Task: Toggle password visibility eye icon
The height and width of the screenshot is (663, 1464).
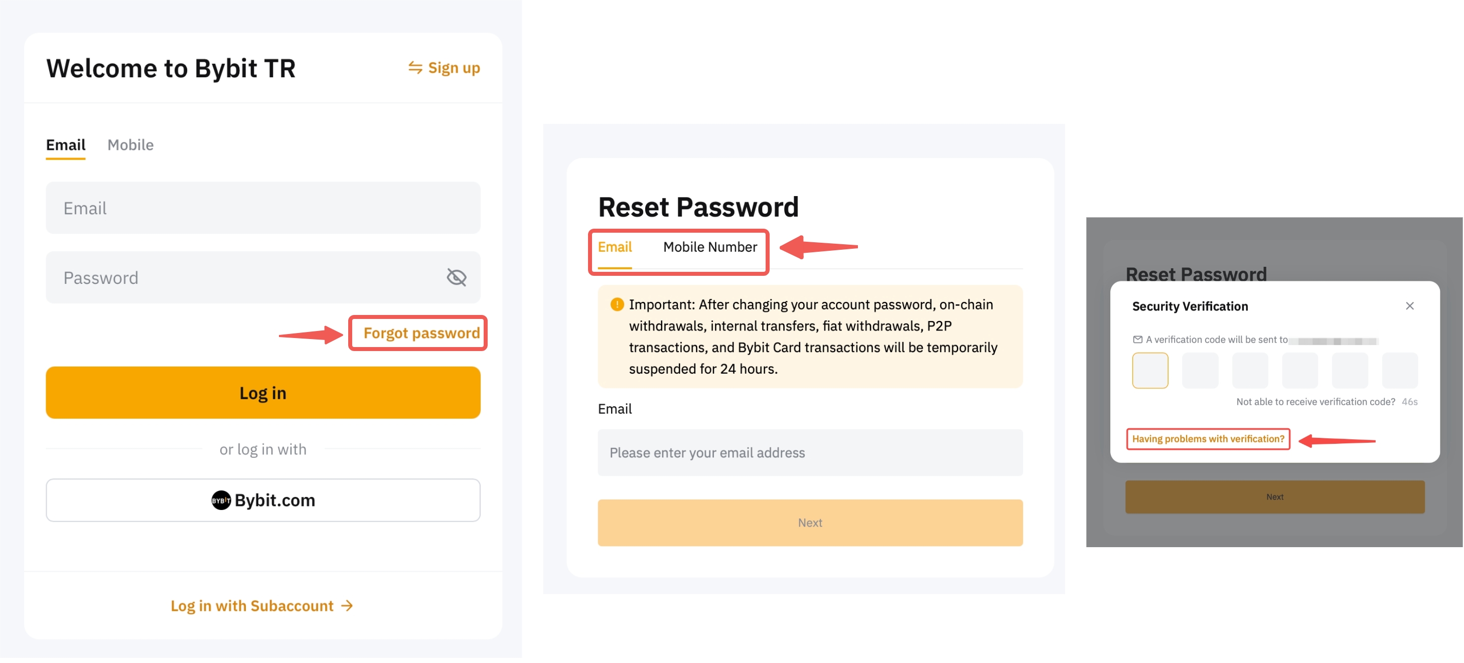Action: pos(457,278)
